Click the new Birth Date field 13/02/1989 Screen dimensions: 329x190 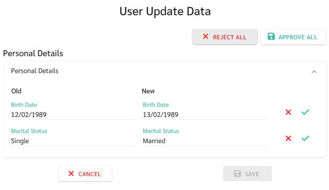(205, 114)
